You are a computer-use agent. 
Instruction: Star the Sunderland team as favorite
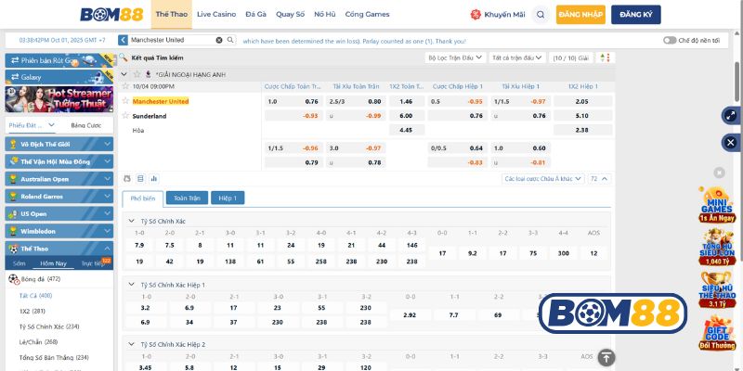click(x=126, y=116)
